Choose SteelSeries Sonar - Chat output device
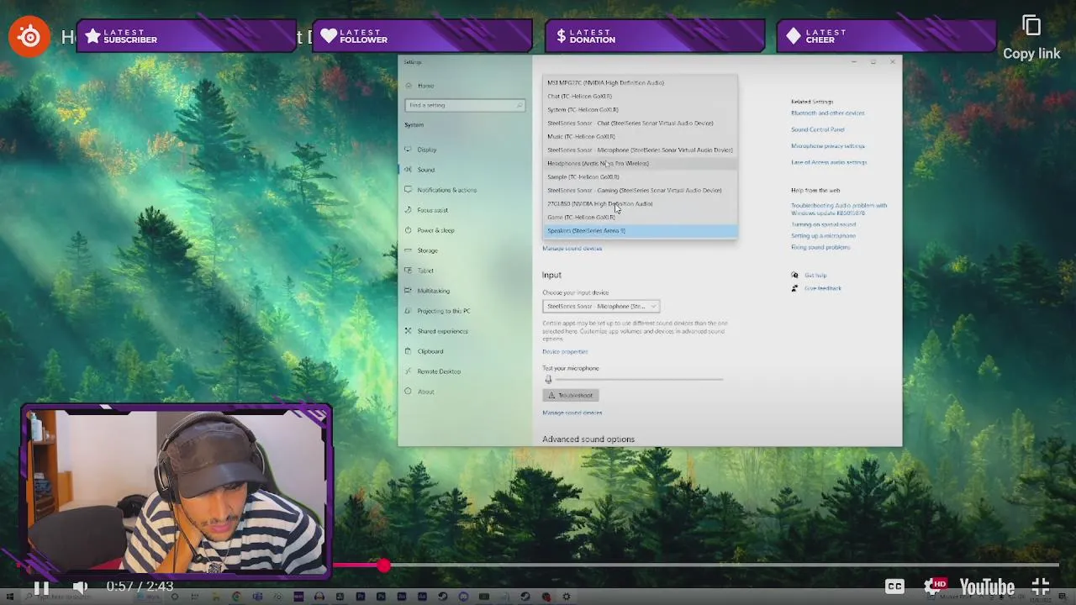Screen dimensions: 1076x605 (640, 123)
